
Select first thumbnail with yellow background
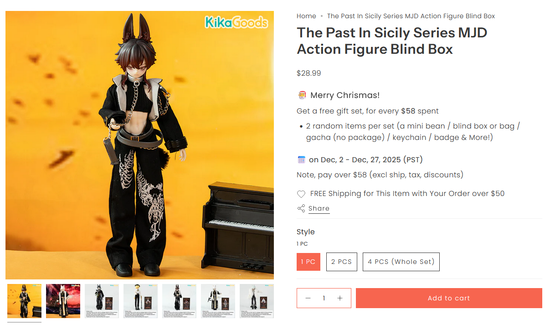click(25, 301)
